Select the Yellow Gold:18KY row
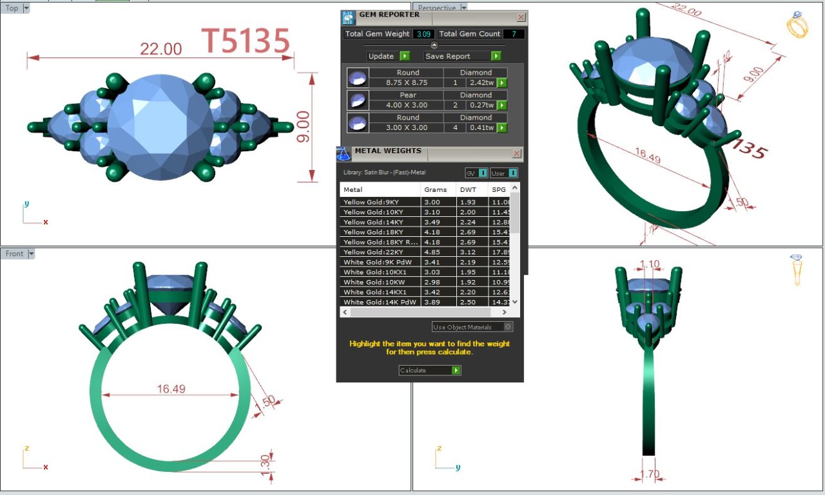The height and width of the screenshot is (495, 825). (x=380, y=232)
